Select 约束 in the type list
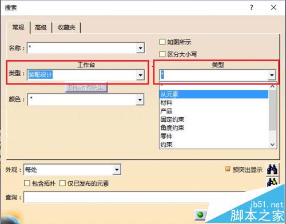Viewport: 286px width, 224px height. (x=214, y=145)
